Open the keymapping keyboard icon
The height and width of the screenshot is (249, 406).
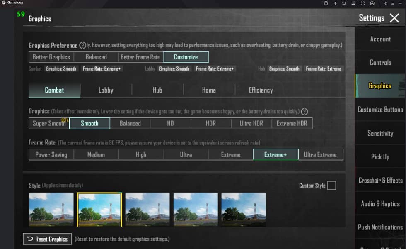[x=352, y=3]
